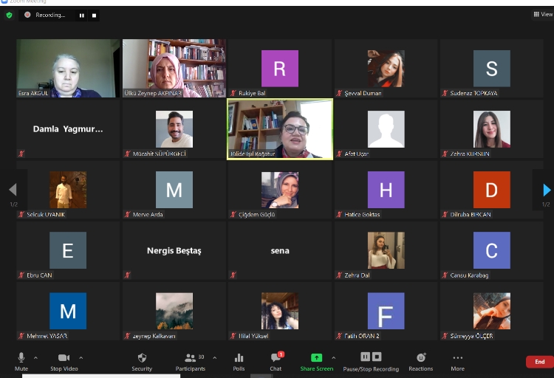Click Zeynep Kalkavan's foggy forest photo

[174, 311]
